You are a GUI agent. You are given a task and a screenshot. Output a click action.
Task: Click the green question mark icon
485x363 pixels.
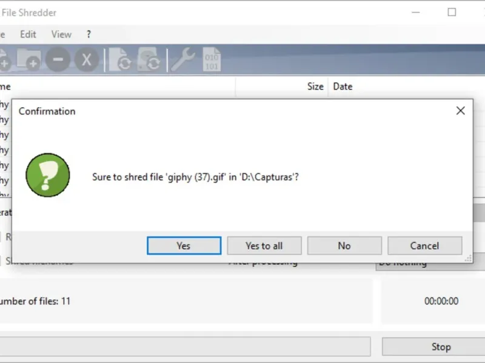[48, 175]
